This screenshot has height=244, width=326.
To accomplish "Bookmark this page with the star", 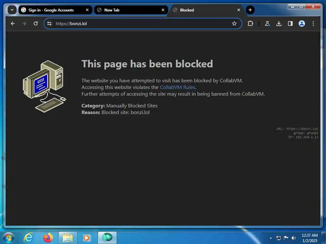I will [x=234, y=24].
